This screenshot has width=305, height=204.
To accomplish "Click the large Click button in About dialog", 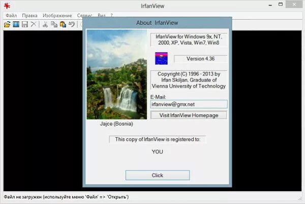I will pos(158,175).
